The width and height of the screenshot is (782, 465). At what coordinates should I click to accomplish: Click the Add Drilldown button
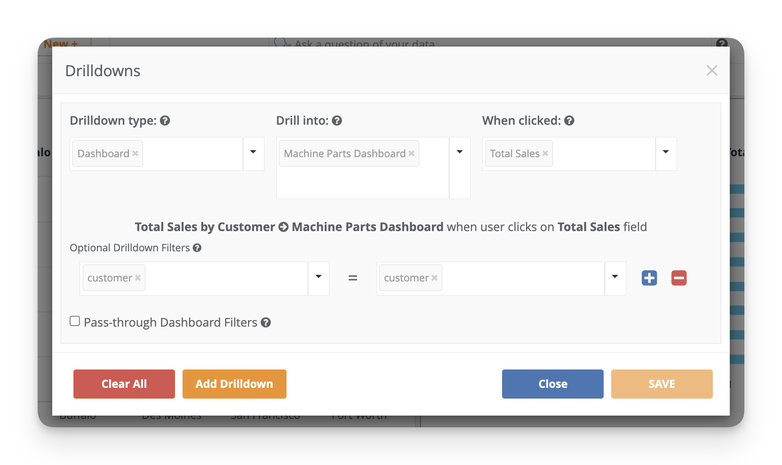click(x=234, y=384)
